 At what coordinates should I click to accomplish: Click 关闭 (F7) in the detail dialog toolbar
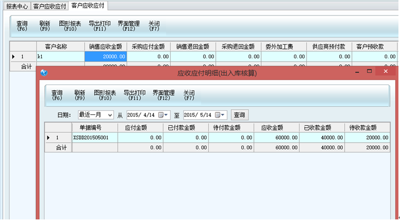189,95
